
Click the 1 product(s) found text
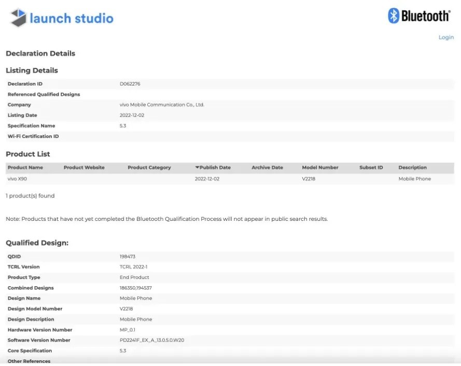tap(30, 196)
